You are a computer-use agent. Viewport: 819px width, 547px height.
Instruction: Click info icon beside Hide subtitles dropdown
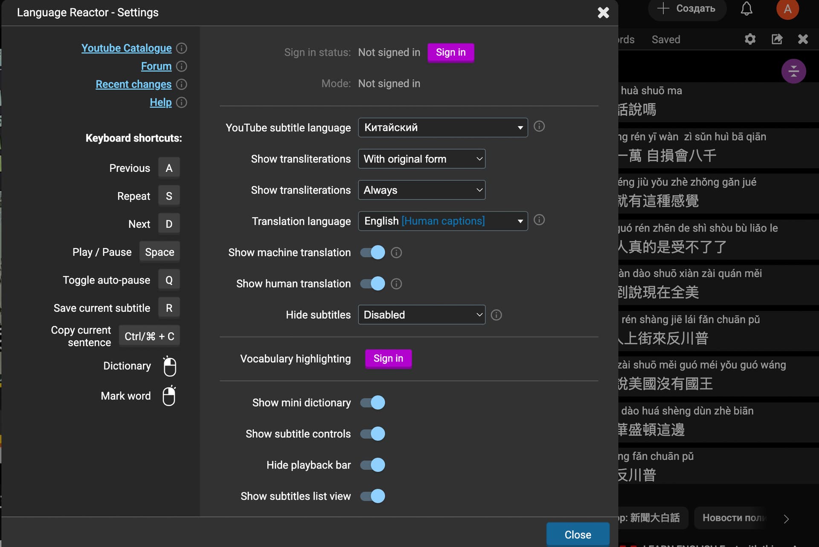[x=496, y=315]
